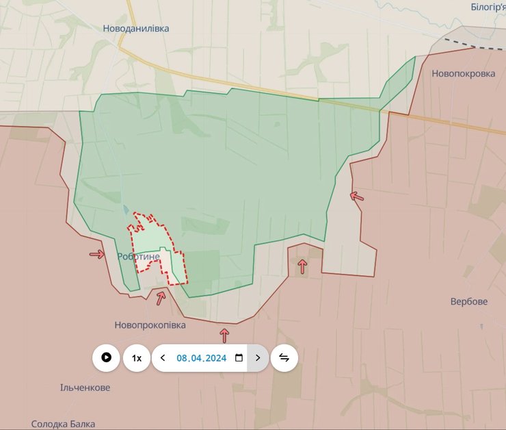The width and height of the screenshot is (506, 430).
Task: Click the Новоданилівка town label
Action: [135, 29]
